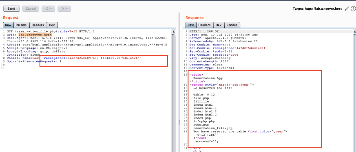Go back to the previous request
356x152 pixels.
coord(46,9)
